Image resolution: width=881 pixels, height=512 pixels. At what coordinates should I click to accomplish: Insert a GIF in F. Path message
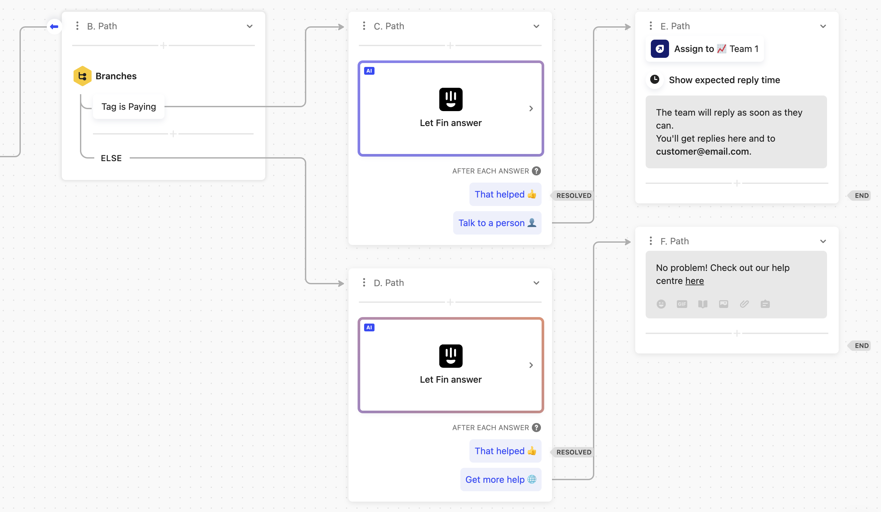pos(682,304)
